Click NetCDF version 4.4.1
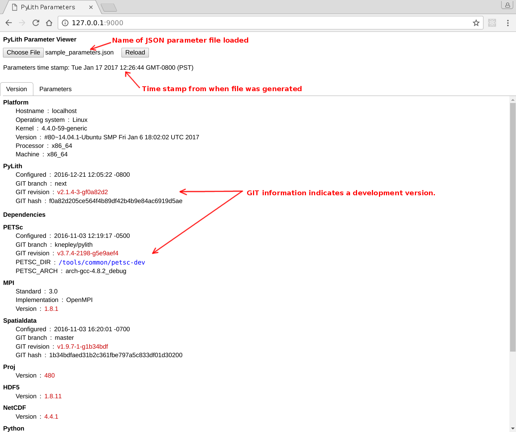The width and height of the screenshot is (516, 432). pyautogui.click(x=51, y=416)
